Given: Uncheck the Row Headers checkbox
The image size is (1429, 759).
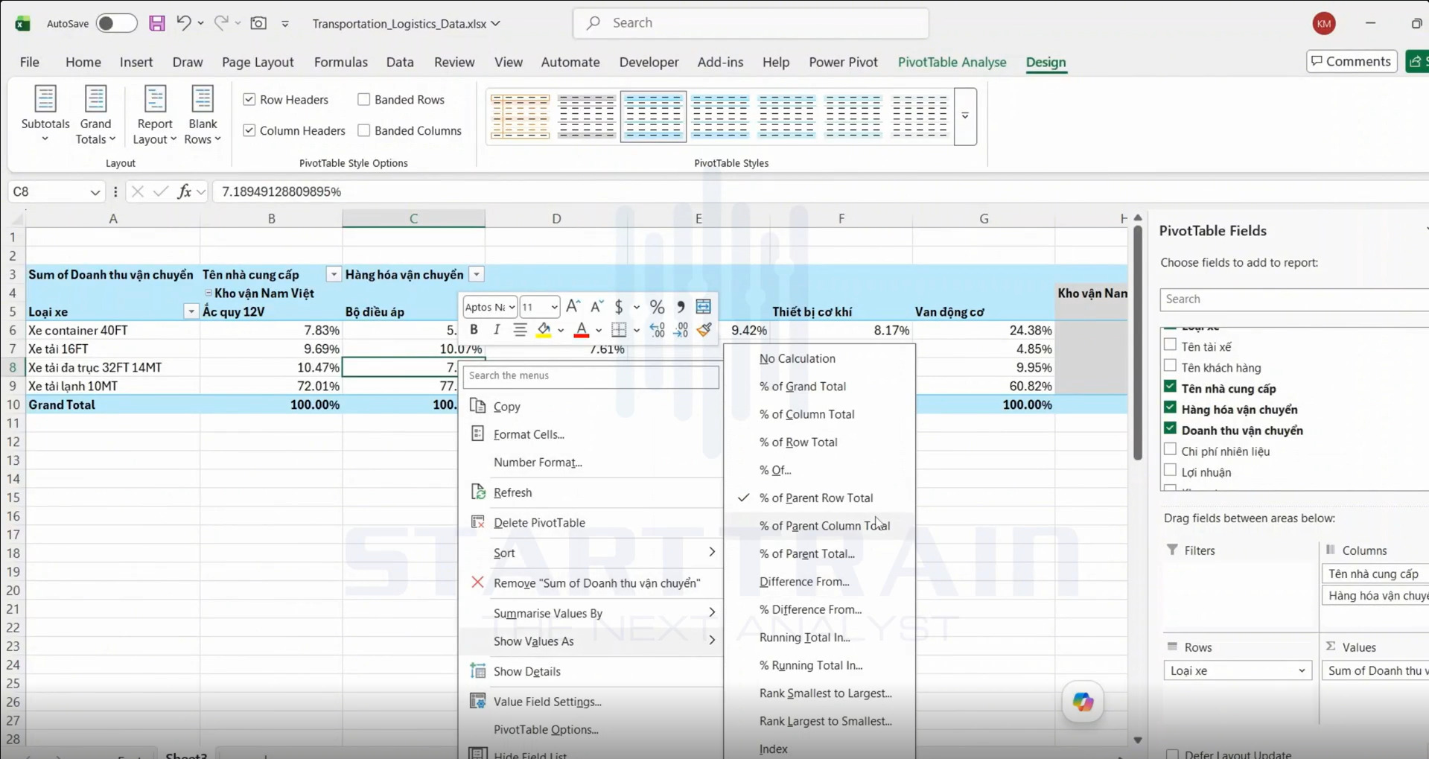Looking at the screenshot, I should click(249, 99).
